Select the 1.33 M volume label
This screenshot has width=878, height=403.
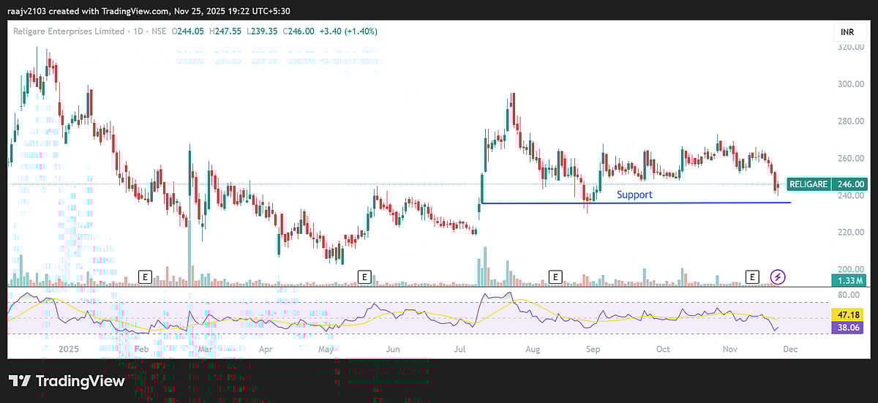coord(849,280)
